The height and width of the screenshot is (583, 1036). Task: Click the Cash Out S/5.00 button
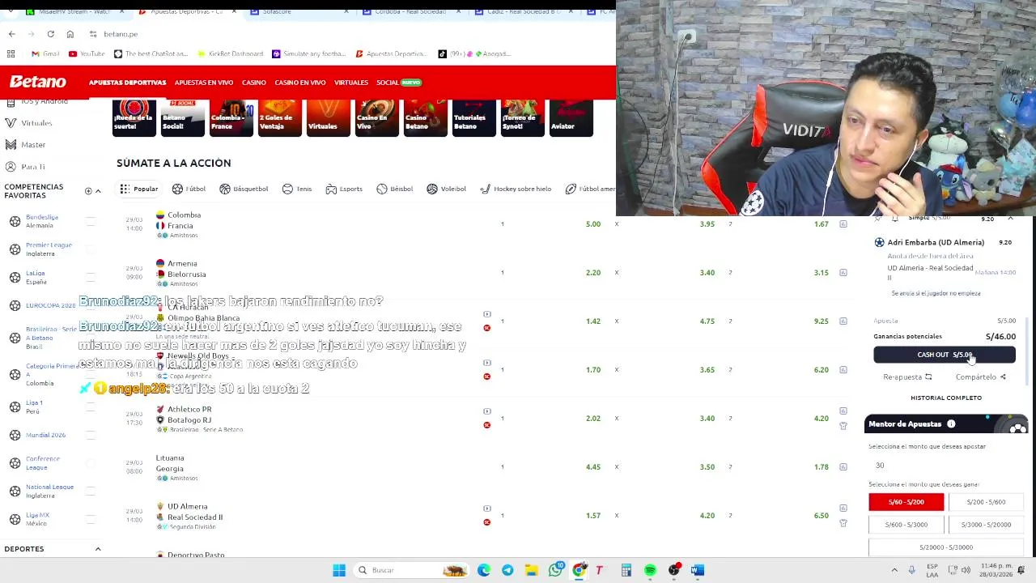click(944, 355)
